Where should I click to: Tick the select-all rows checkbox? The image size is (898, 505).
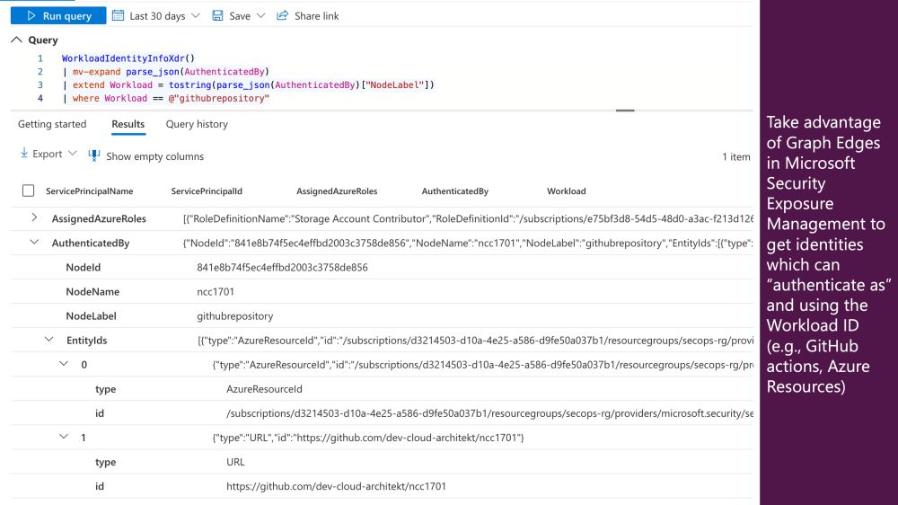[x=28, y=190]
